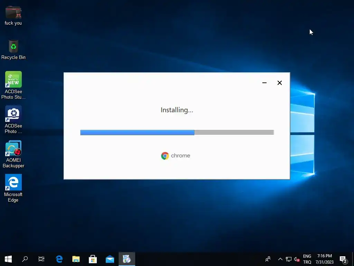This screenshot has width=354, height=266.
Task: Open the Windows Start menu
Action: [x=8, y=259]
